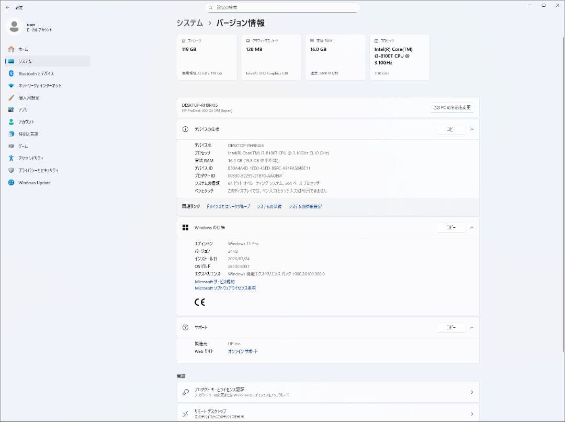
Task: Open the プロセッサ Core i3 card
Action: tap(399, 58)
